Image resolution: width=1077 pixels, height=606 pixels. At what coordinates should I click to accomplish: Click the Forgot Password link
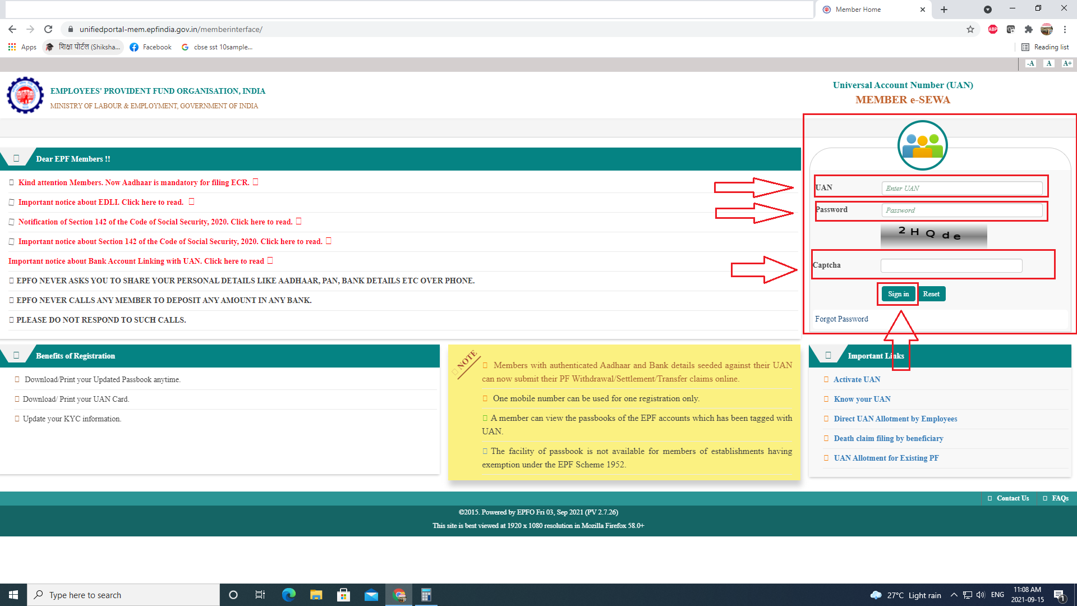(x=841, y=319)
